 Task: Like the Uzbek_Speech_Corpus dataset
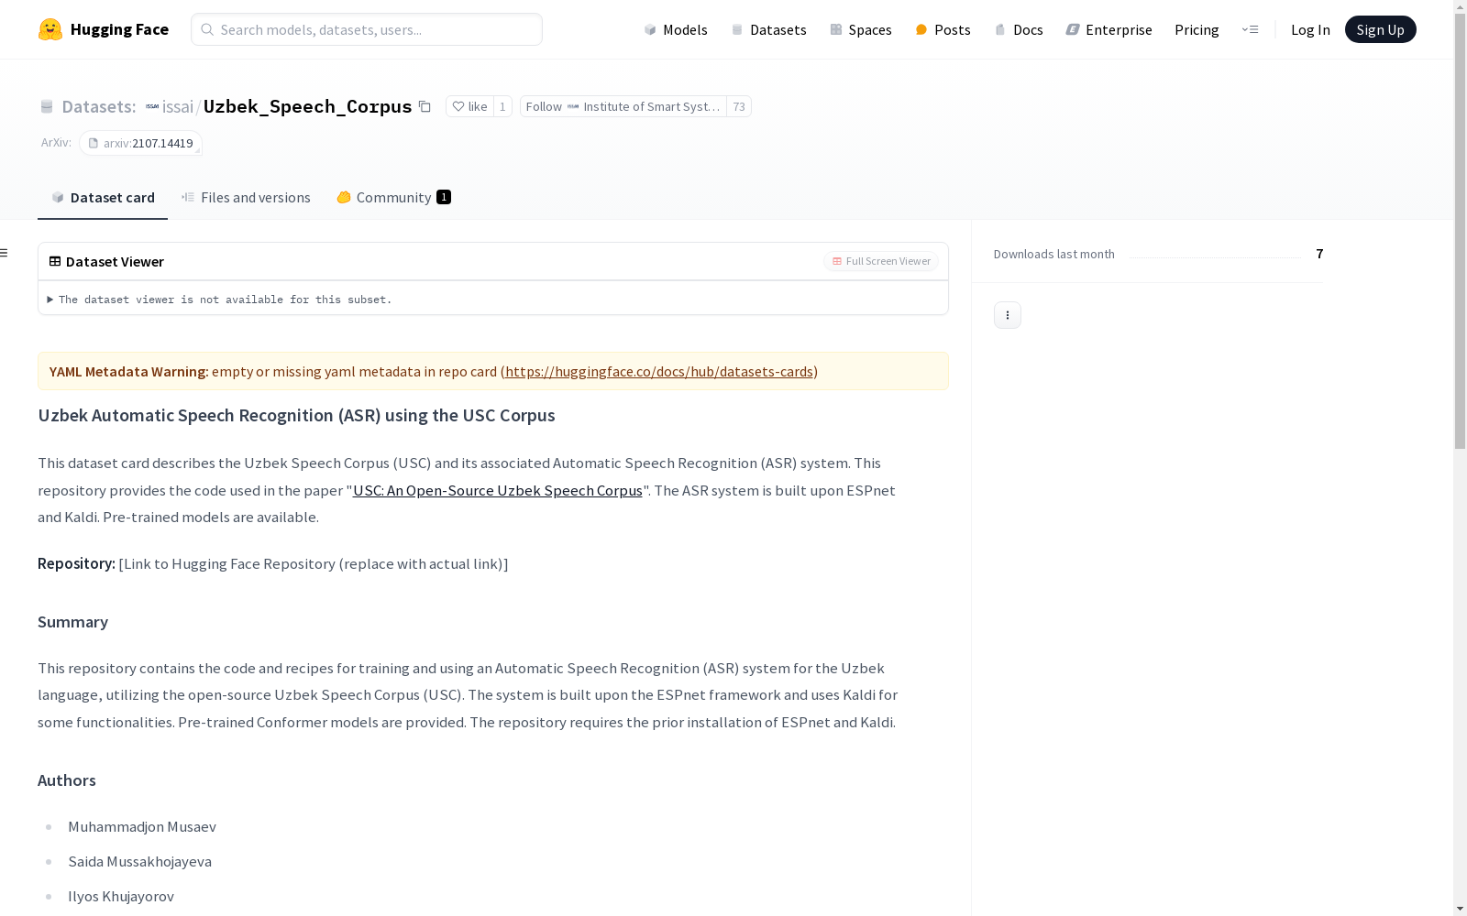(469, 106)
